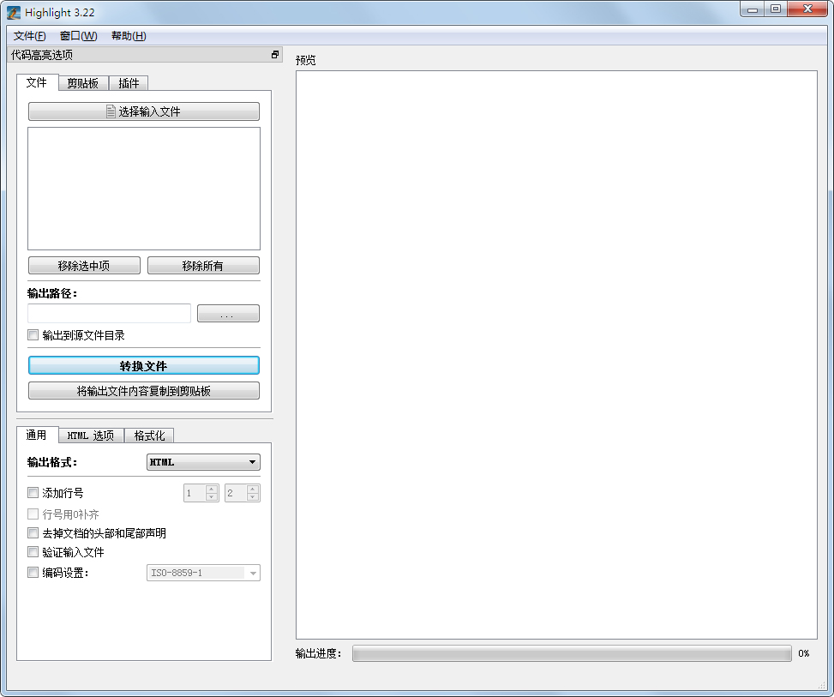Click the 预览 label
The height and width of the screenshot is (697, 834).
tap(306, 60)
